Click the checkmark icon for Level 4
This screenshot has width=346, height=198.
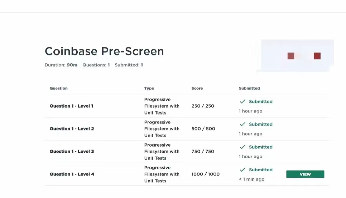coord(242,170)
